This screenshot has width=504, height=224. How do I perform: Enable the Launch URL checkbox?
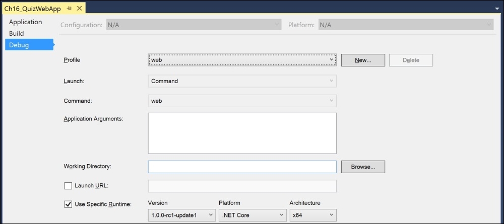[x=68, y=186]
